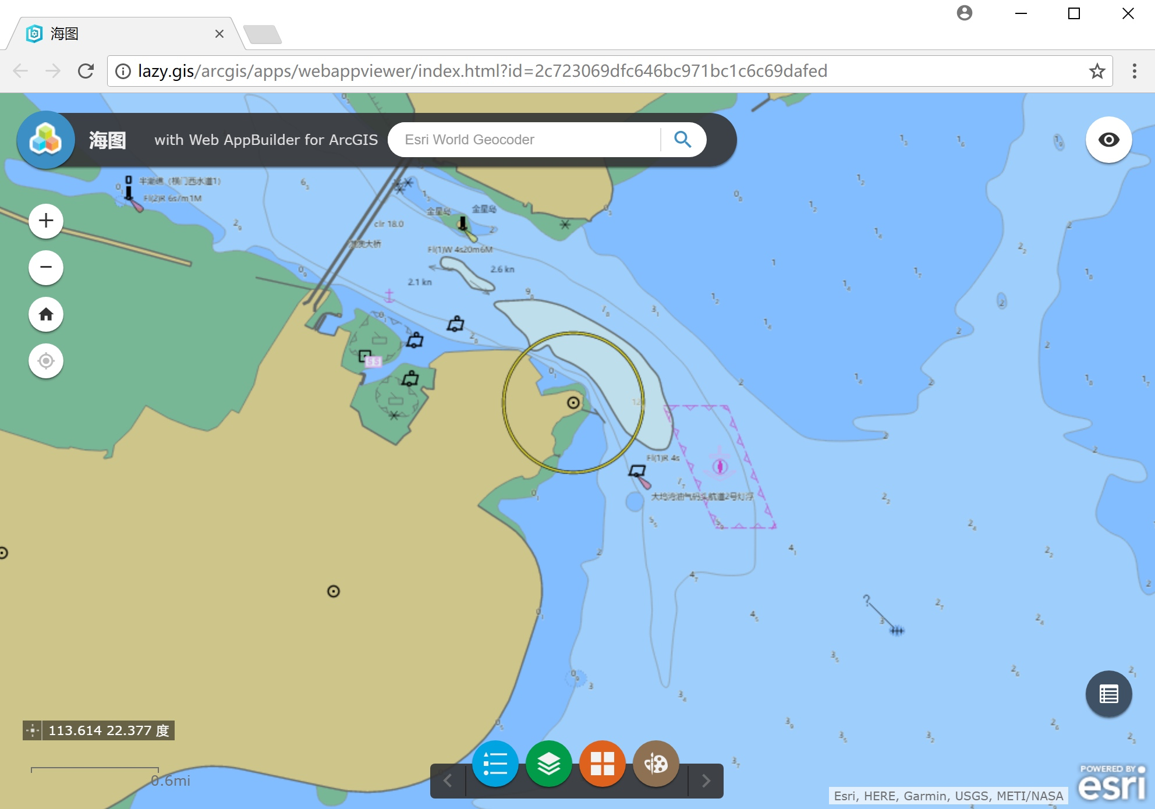Open the Draw widget with the palette icon
Image resolution: width=1155 pixels, height=809 pixels.
(656, 764)
